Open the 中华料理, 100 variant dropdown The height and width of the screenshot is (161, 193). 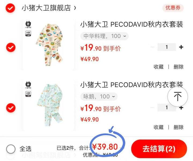click(104, 36)
